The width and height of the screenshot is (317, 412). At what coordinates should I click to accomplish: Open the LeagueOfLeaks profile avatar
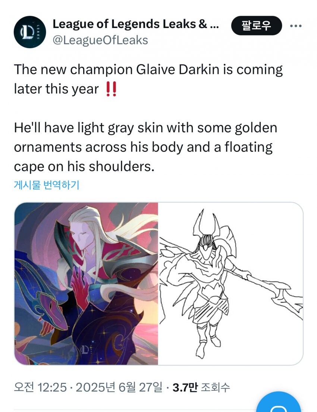pos(30,32)
